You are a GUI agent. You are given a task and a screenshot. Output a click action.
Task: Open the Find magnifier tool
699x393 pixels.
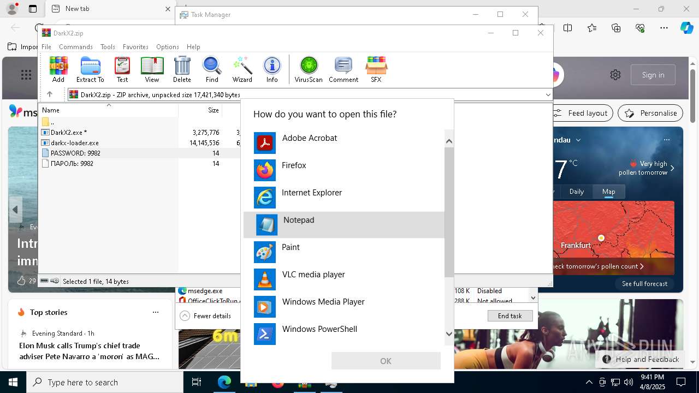tap(212, 69)
